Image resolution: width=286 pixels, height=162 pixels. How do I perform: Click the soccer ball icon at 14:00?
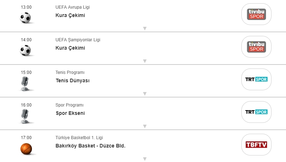point(26,50)
